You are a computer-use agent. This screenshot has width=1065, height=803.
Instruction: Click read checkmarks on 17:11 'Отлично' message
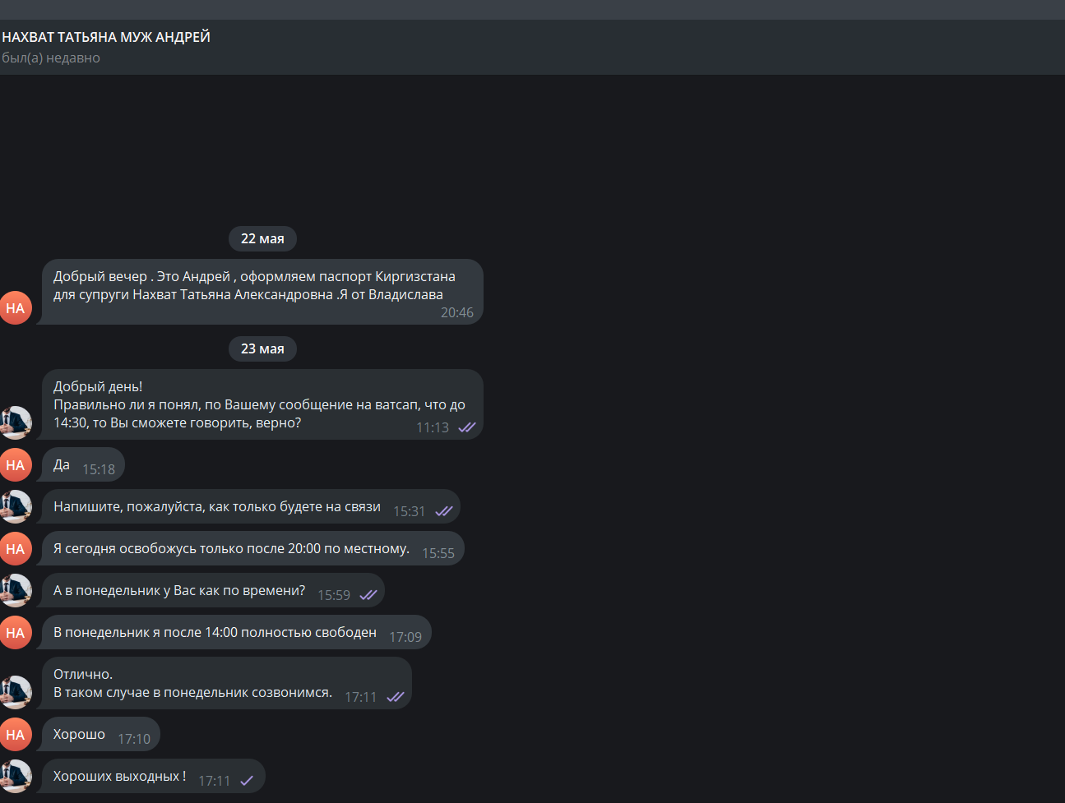coord(396,697)
